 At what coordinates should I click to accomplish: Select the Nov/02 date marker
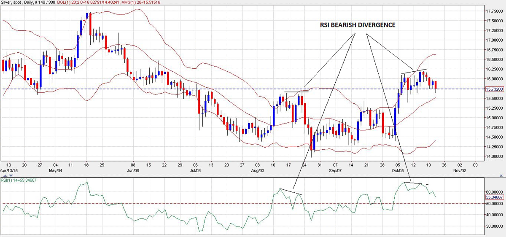[460, 170]
